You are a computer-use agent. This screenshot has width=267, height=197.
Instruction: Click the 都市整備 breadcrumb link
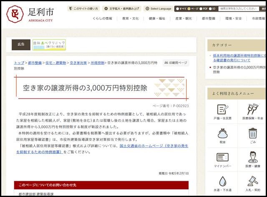click(x=35, y=63)
